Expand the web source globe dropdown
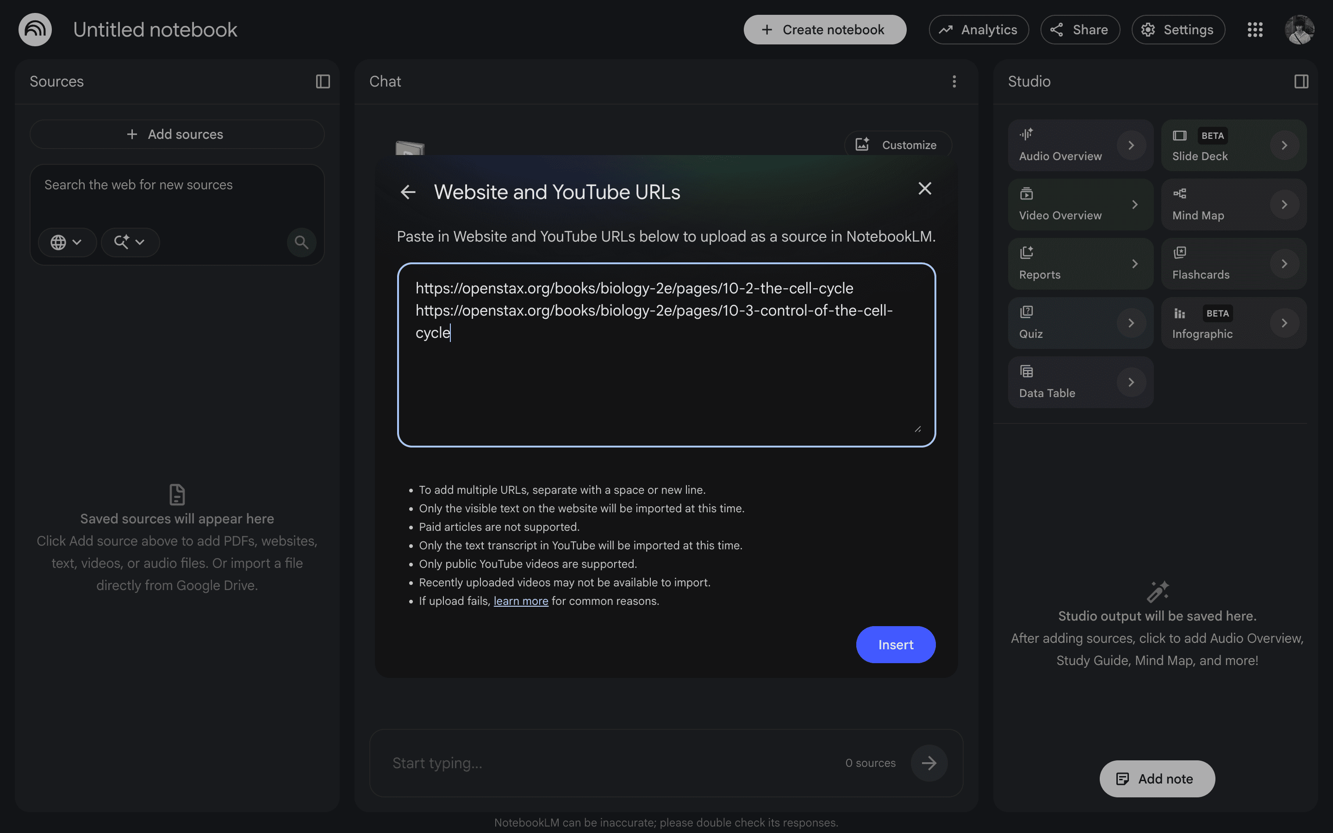Viewport: 1333px width, 833px height. [x=67, y=242]
